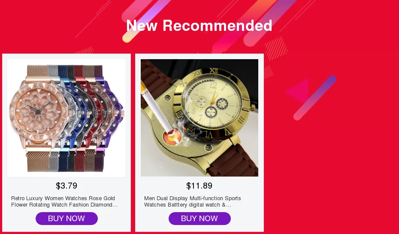Click the Flower Rotating Watch Fashion Diamond text line
The image size is (399, 234).
coord(64,205)
